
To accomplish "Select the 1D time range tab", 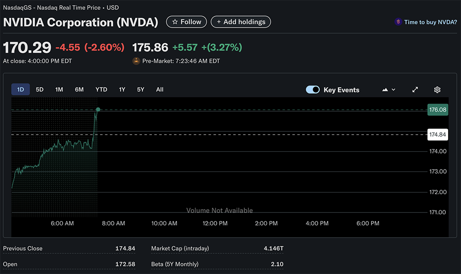I will point(21,90).
